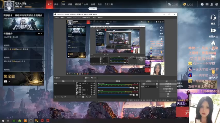Hide the 文本 (GDI+) 3 source

pos(92,90)
